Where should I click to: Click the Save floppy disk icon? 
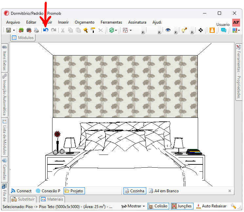9,30
